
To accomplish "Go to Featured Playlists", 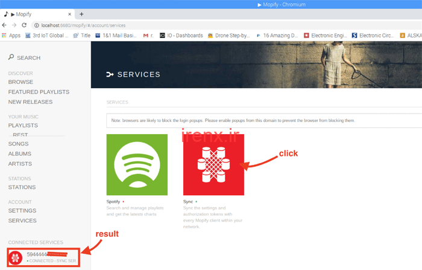I will 39,92.
